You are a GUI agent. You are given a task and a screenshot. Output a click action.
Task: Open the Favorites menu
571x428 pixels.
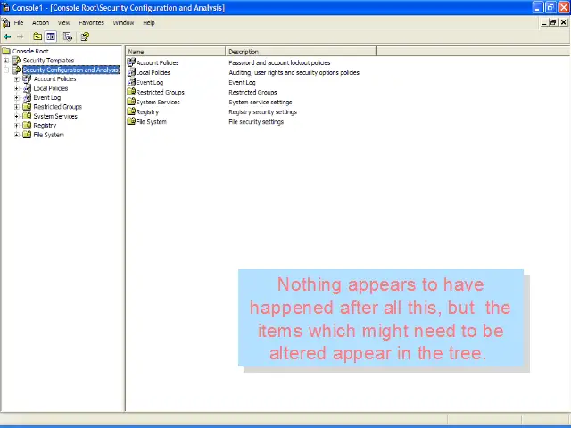click(x=91, y=22)
